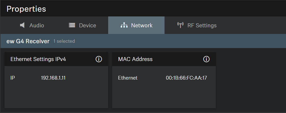Click the rack icon on the Device tab

pos(72,25)
